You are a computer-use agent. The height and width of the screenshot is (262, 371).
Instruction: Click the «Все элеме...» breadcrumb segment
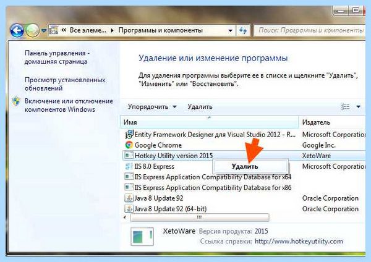[88, 30]
